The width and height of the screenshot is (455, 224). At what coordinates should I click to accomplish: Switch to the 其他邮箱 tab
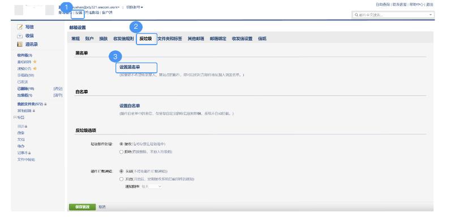(x=196, y=39)
